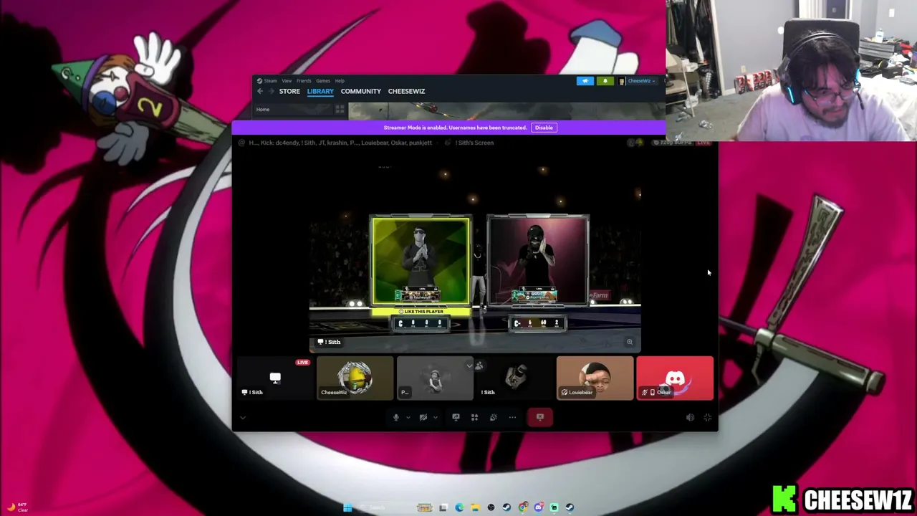Open the weather widget on the taskbar
This screenshot has height=516, width=917.
pyautogui.click(x=16, y=507)
